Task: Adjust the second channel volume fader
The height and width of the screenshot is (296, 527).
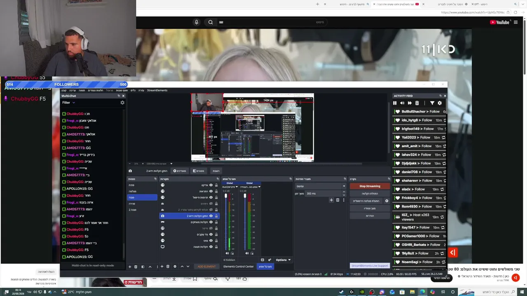Action: click(x=245, y=196)
